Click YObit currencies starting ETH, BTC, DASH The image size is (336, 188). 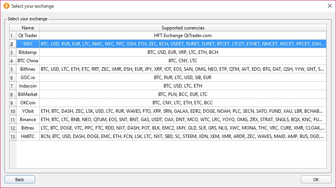tap(183, 111)
